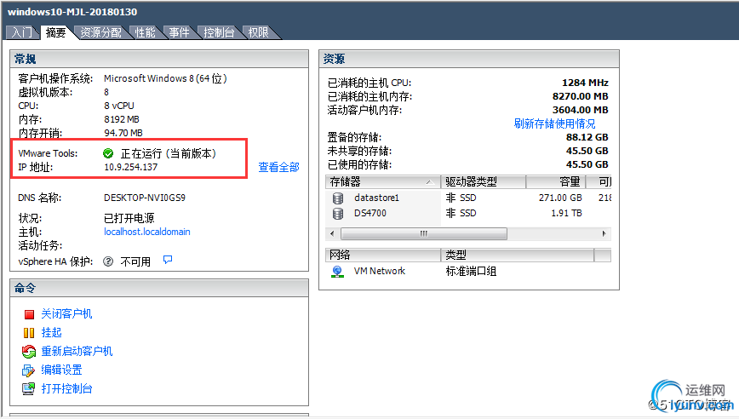
Task: Click the windows10-MJL-20180130 title
Action: (x=72, y=12)
